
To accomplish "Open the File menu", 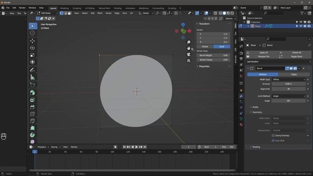I will pyautogui.click(x=8, y=8).
